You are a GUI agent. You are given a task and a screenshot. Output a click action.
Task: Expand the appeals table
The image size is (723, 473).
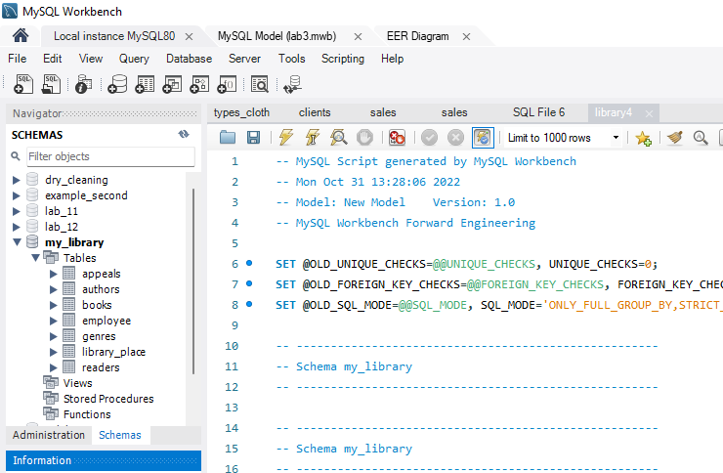[x=54, y=274]
